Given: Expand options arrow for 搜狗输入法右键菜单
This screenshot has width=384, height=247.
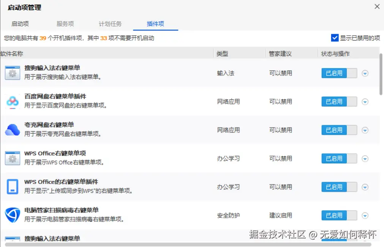Looking at the screenshot, I should point(365,73).
